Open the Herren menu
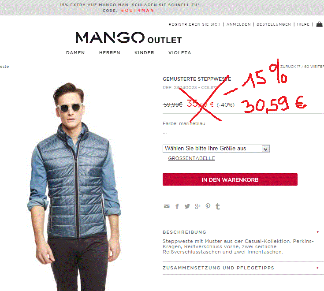 [x=109, y=53]
